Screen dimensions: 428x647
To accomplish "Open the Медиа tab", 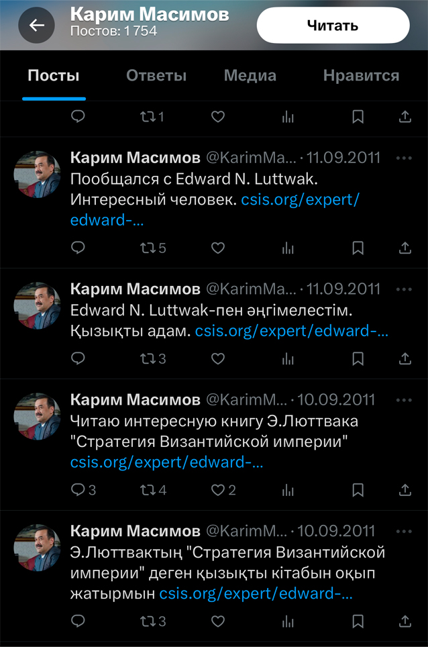I will point(250,76).
